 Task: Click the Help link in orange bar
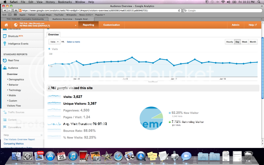pyautogui.click(x=253, y=25)
